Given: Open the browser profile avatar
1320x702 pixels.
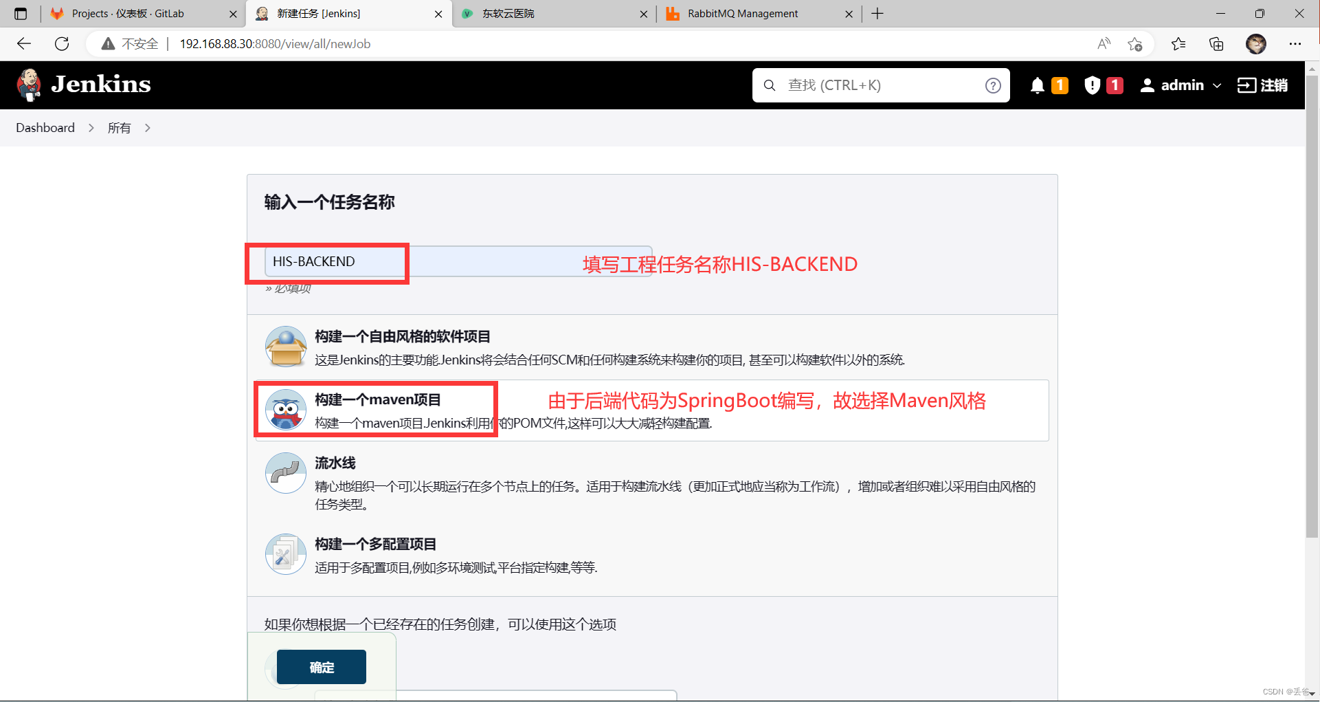Looking at the screenshot, I should click(1256, 44).
